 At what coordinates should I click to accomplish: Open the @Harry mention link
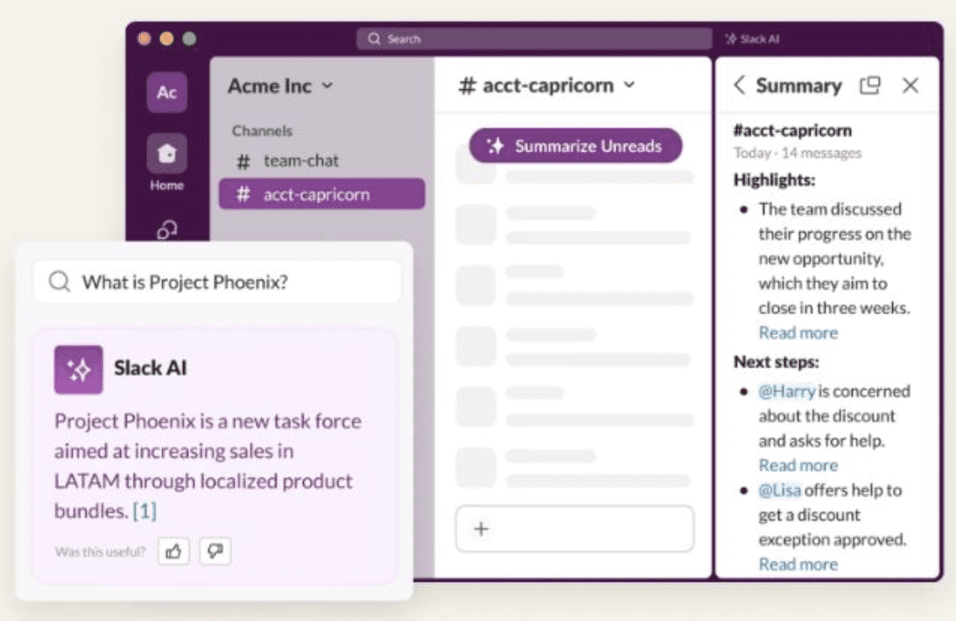[x=787, y=391]
